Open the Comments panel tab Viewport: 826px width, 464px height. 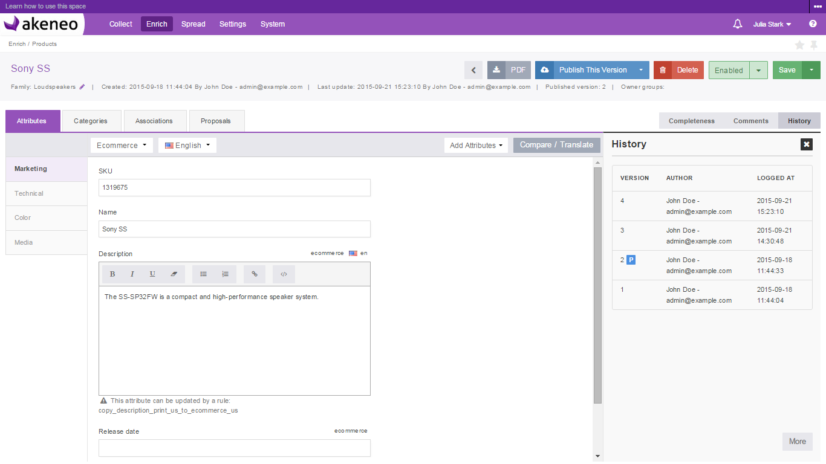[x=751, y=121]
